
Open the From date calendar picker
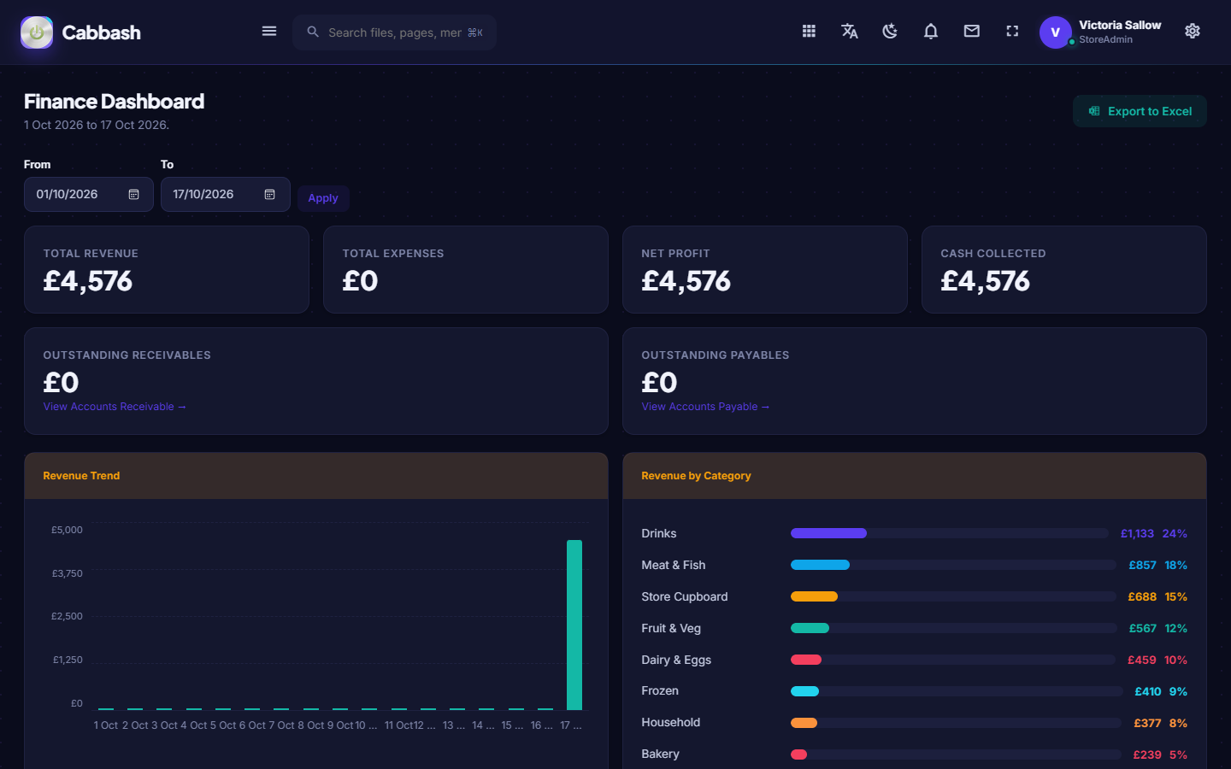pyautogui.click(x=133, y=195)
